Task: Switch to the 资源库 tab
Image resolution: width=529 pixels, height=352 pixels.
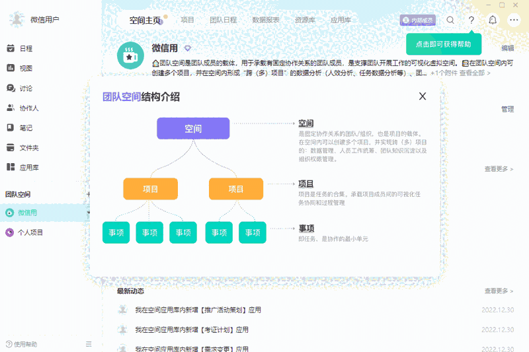Action: (x=305, y=20)
